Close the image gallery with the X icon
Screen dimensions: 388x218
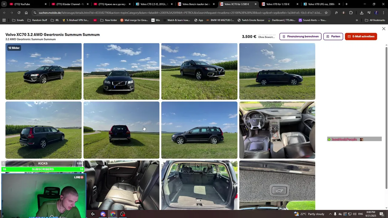coord(383,29)
